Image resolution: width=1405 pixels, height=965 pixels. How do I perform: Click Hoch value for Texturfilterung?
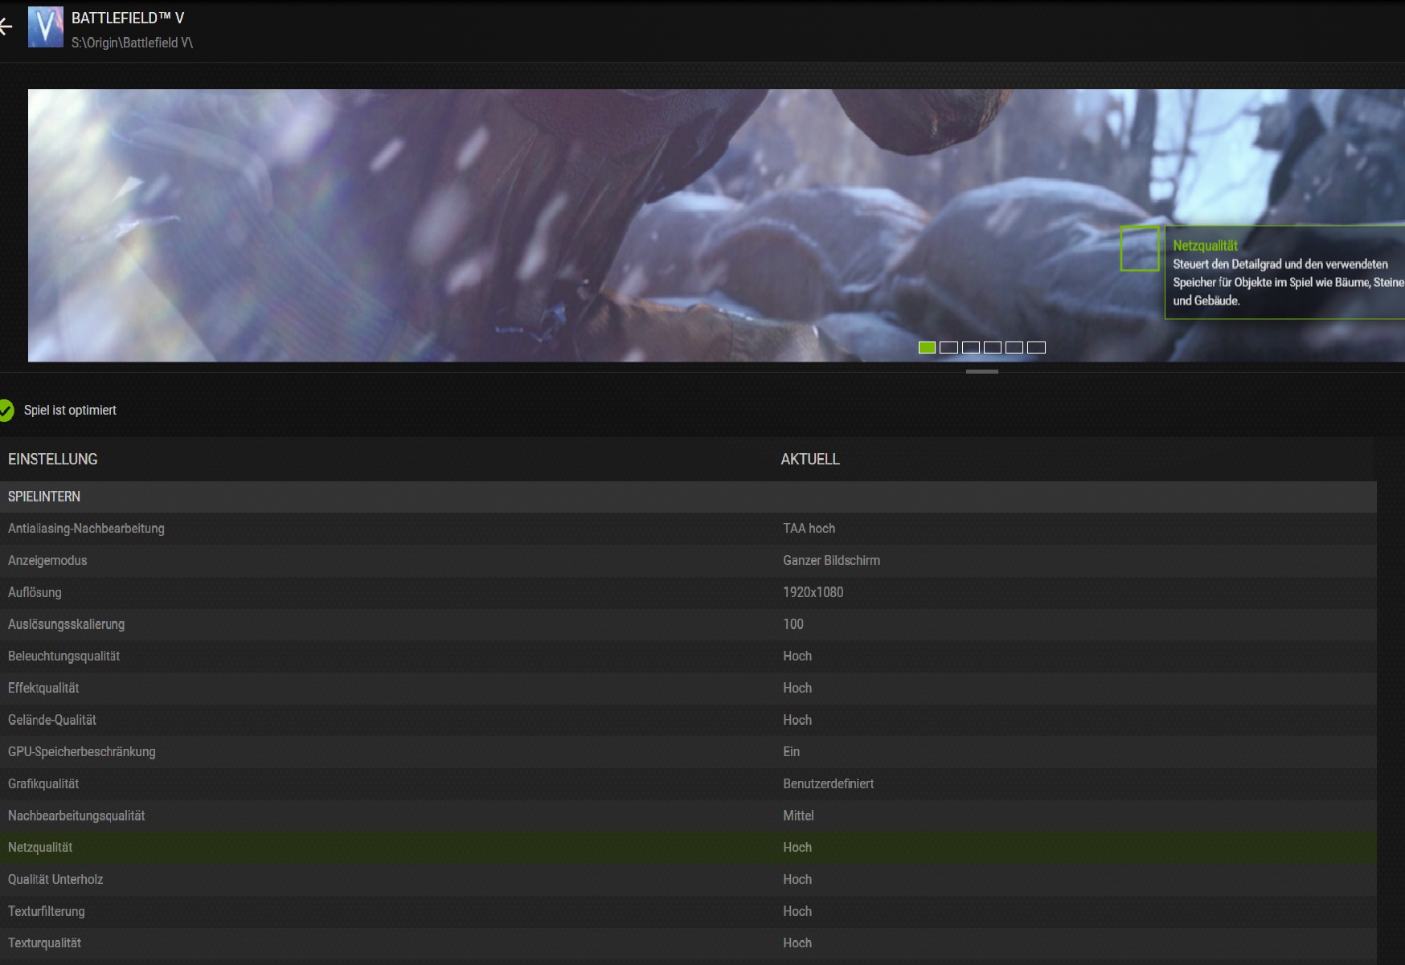point(797,911)
